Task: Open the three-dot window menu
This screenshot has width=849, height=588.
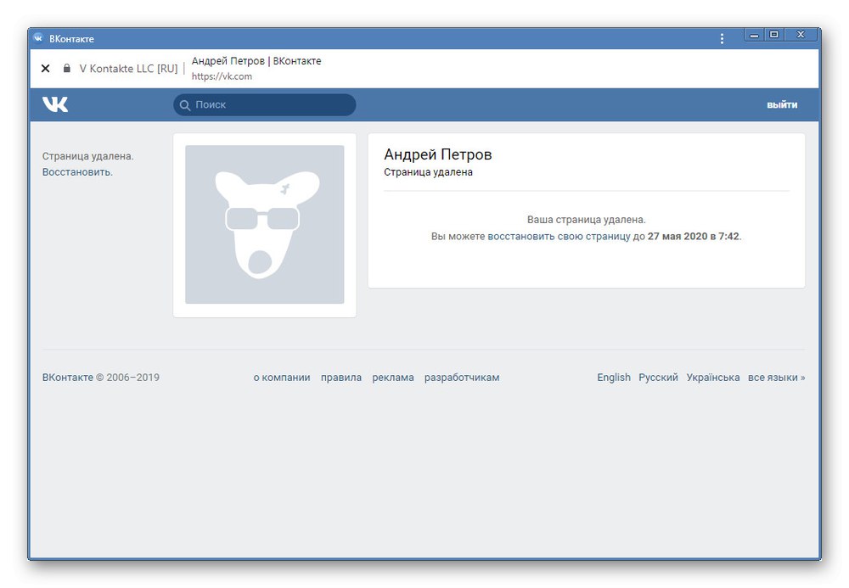Action: click(722, 38)
